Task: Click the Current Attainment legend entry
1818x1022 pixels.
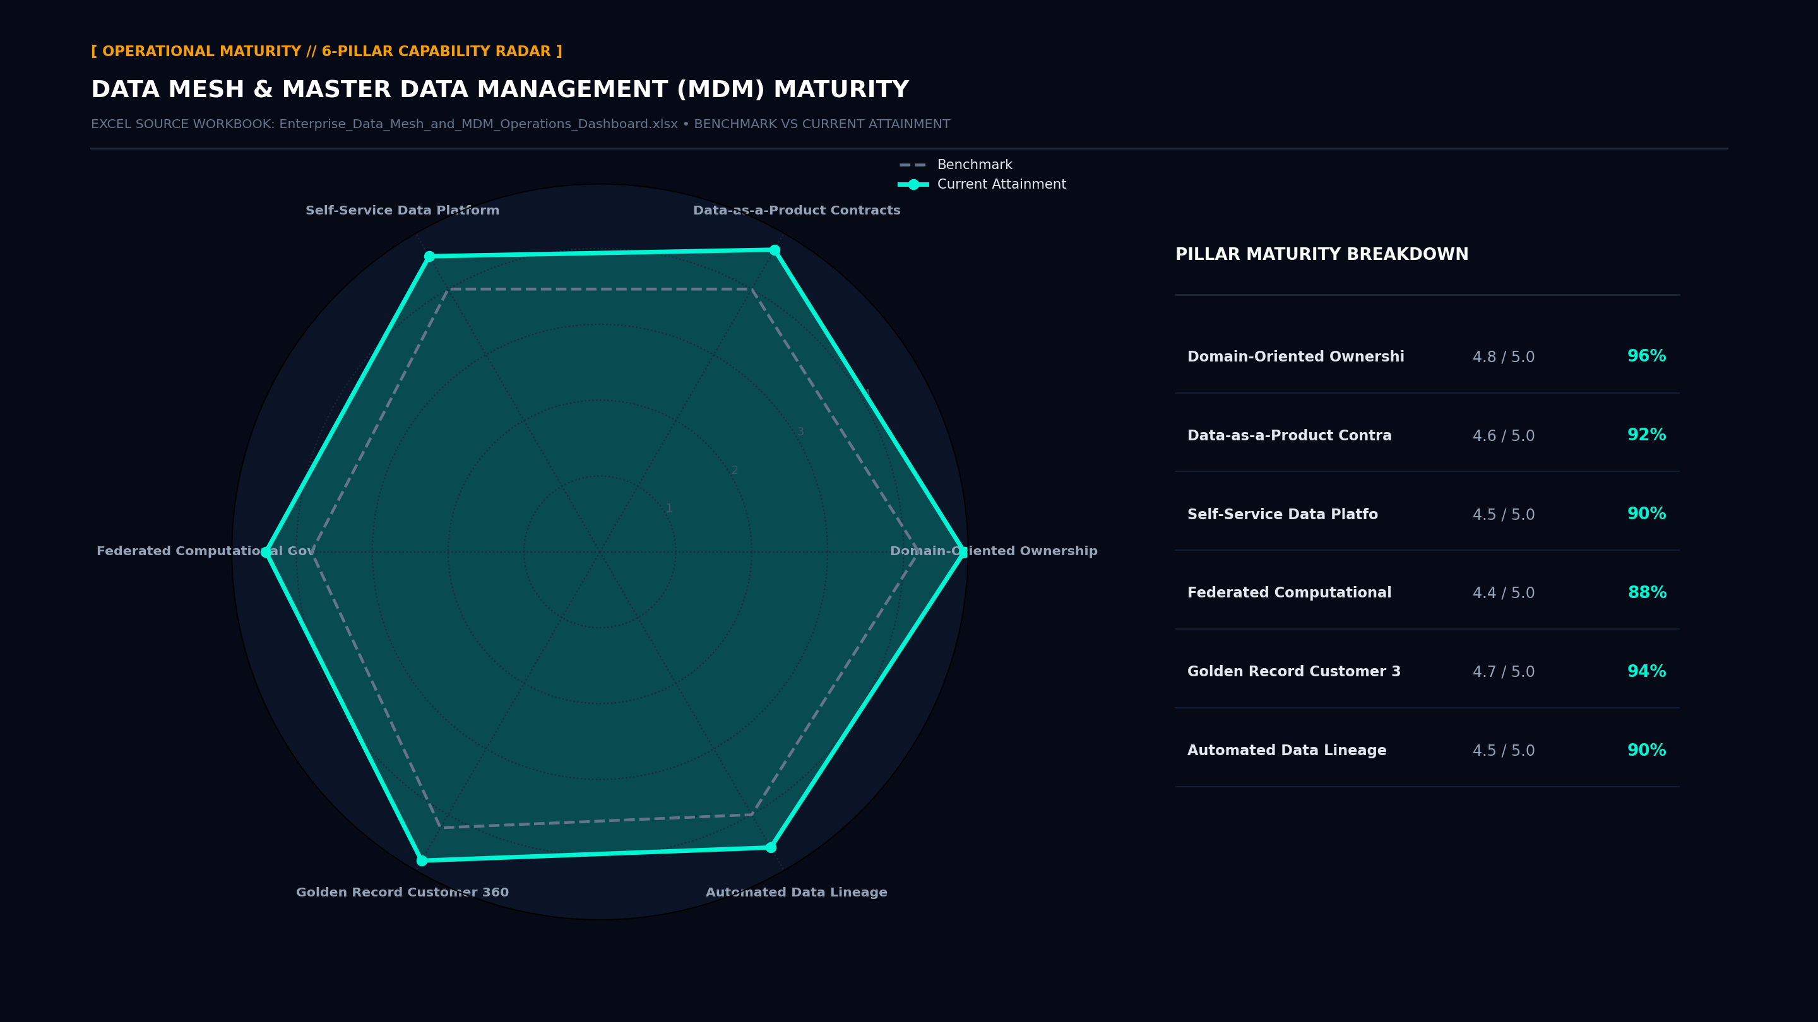Action: click(982, 185)
